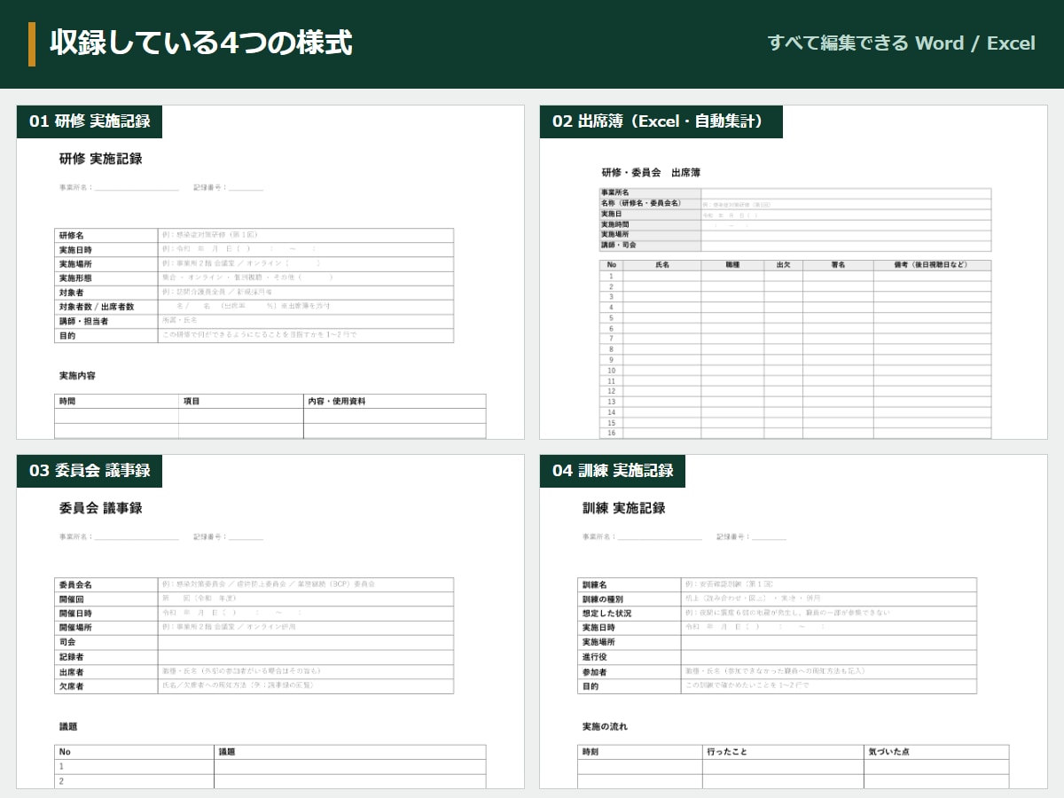Click the 開催日時 row label
Viewport: 1064px width, 798px height.
click(x=76, y=614)
